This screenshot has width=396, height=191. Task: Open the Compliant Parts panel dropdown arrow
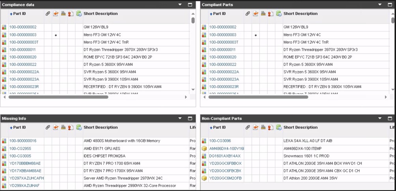click(380, 5)
